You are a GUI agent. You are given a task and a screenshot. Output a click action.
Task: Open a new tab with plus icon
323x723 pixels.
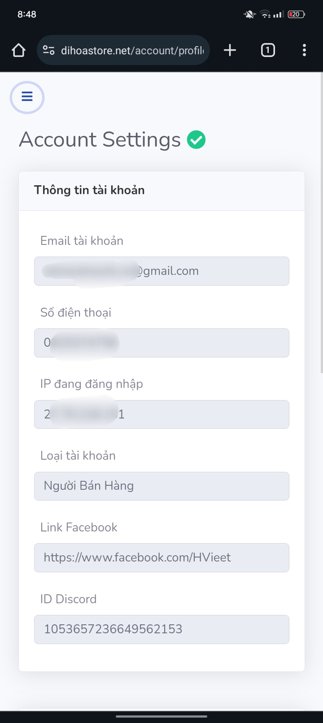point(230,50)
